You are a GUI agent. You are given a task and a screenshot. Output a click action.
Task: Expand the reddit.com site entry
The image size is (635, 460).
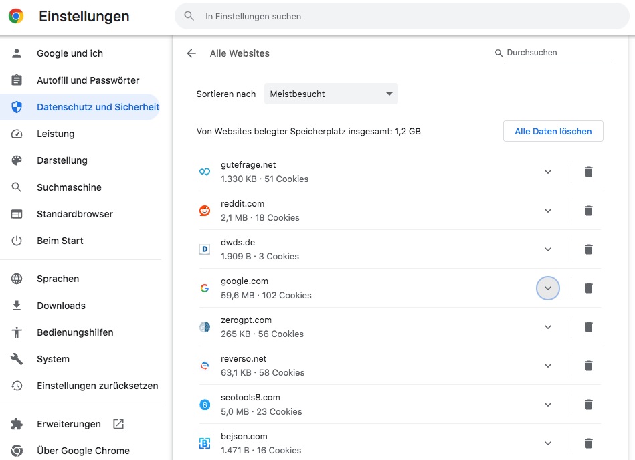548,211
